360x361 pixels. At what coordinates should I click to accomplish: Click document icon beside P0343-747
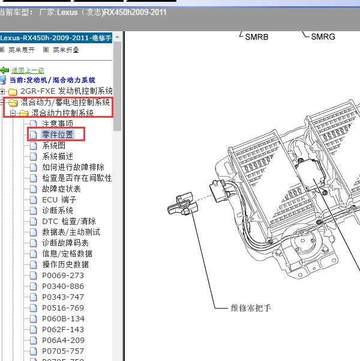tap(34, 297)
